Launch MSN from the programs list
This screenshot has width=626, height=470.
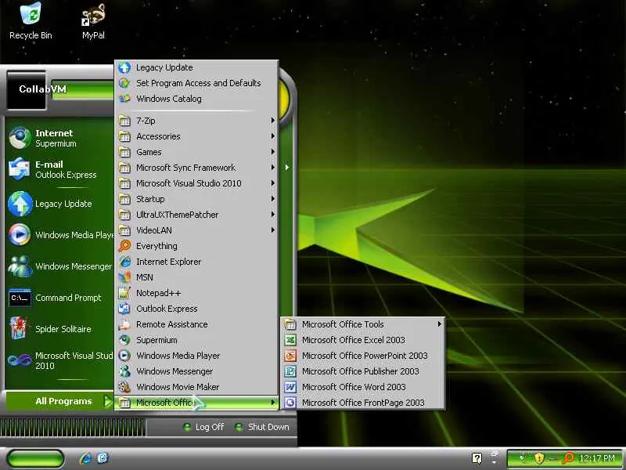tap(196, 277)
